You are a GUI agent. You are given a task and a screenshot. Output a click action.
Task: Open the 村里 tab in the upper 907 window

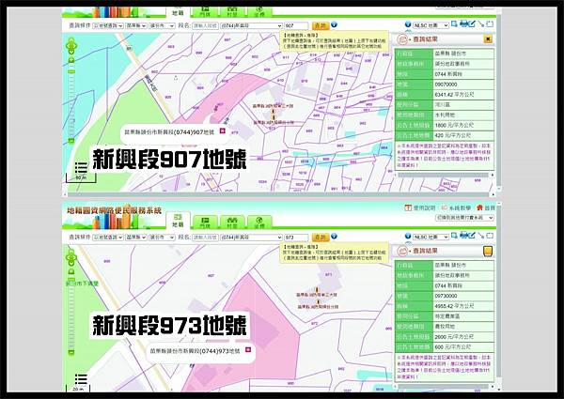coord(232,12)
